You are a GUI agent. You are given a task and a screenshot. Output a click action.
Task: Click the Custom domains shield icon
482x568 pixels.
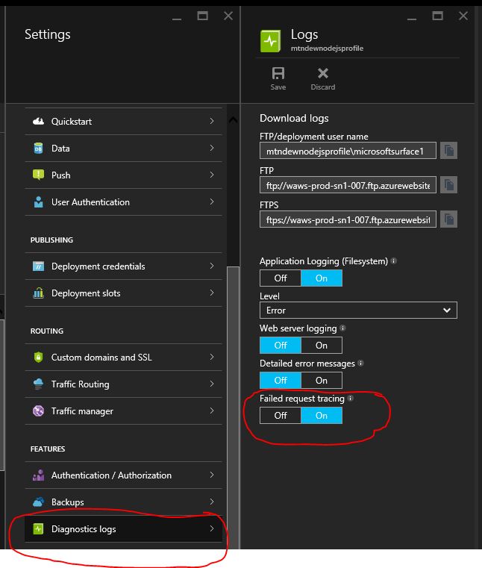(38, 358)
